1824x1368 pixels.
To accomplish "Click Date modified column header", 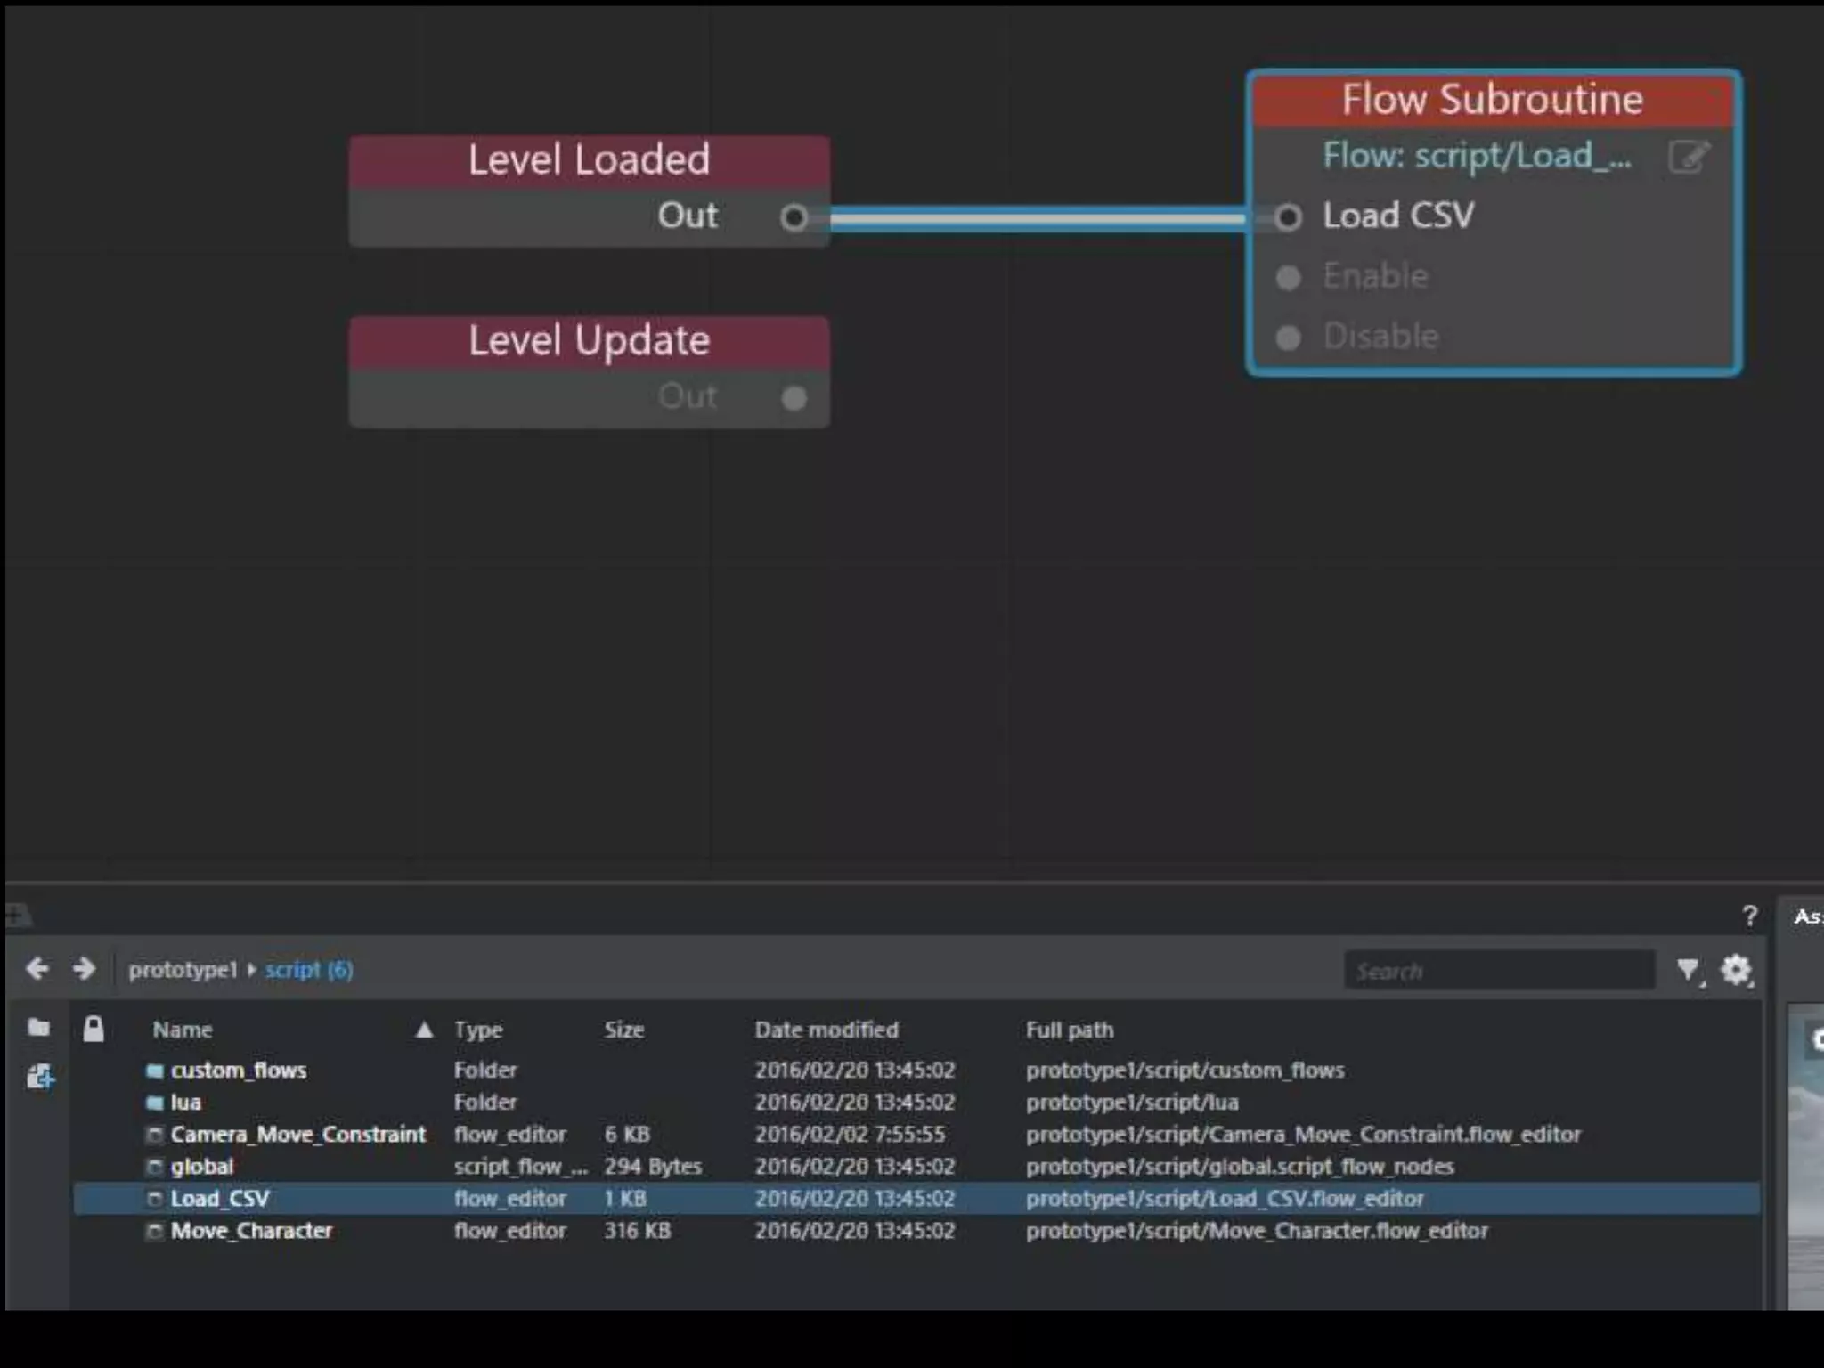I will (x=826, y=1030).
